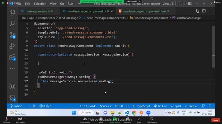Place the cursor on the this.messageService.sendMessage code line

click(x=77, y=81)
